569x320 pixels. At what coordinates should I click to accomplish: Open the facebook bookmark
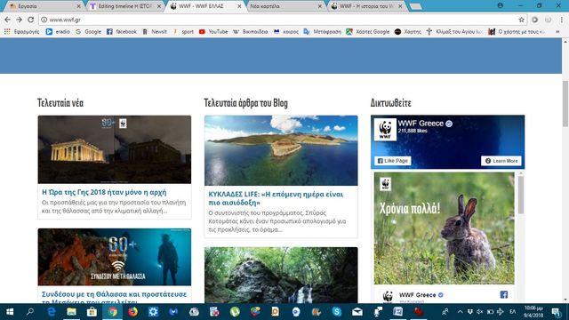pos(122,32)
